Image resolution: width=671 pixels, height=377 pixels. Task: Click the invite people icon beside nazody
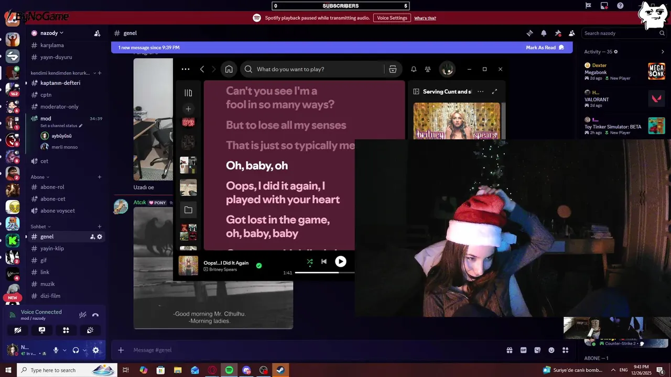tap(97, 33)
